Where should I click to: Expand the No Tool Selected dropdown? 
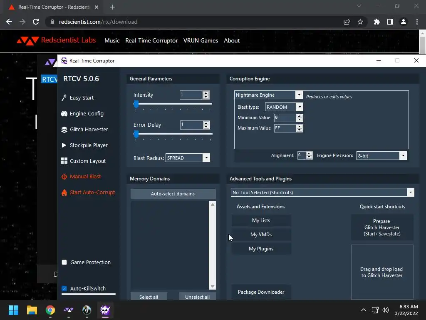click(411, 192)
